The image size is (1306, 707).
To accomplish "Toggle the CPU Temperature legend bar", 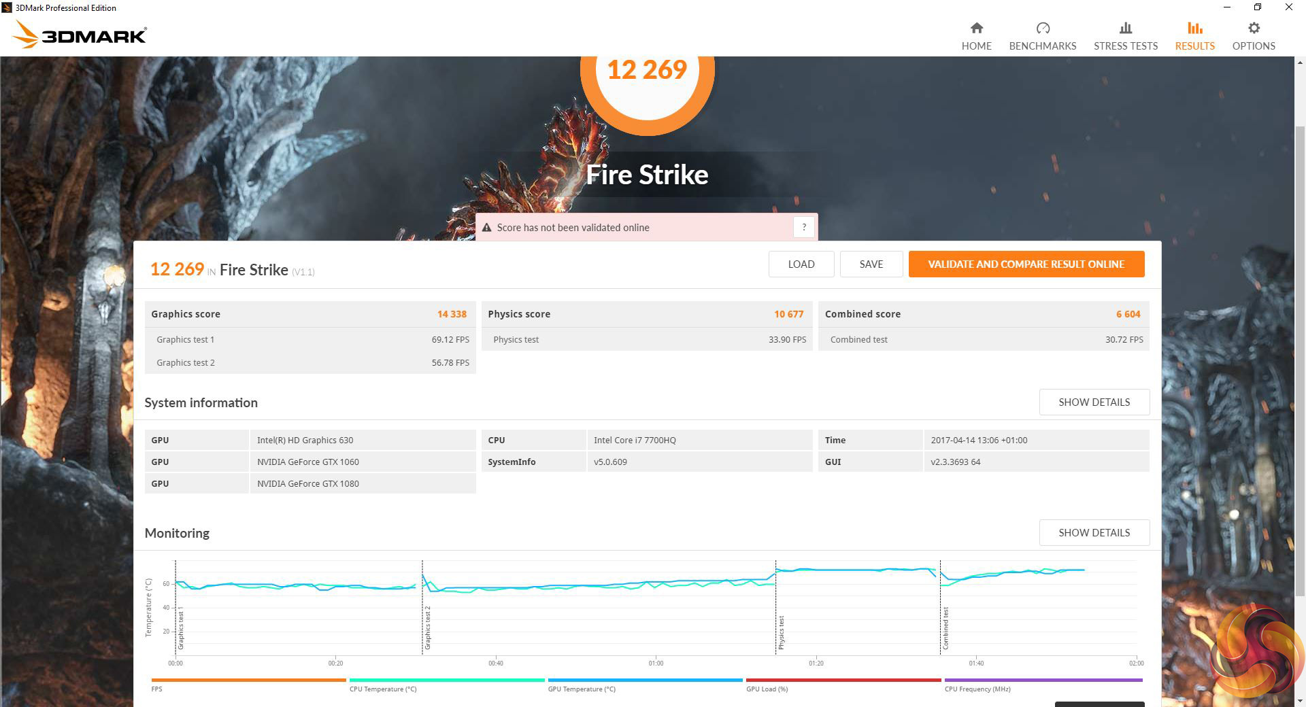I will pos(447,680).
